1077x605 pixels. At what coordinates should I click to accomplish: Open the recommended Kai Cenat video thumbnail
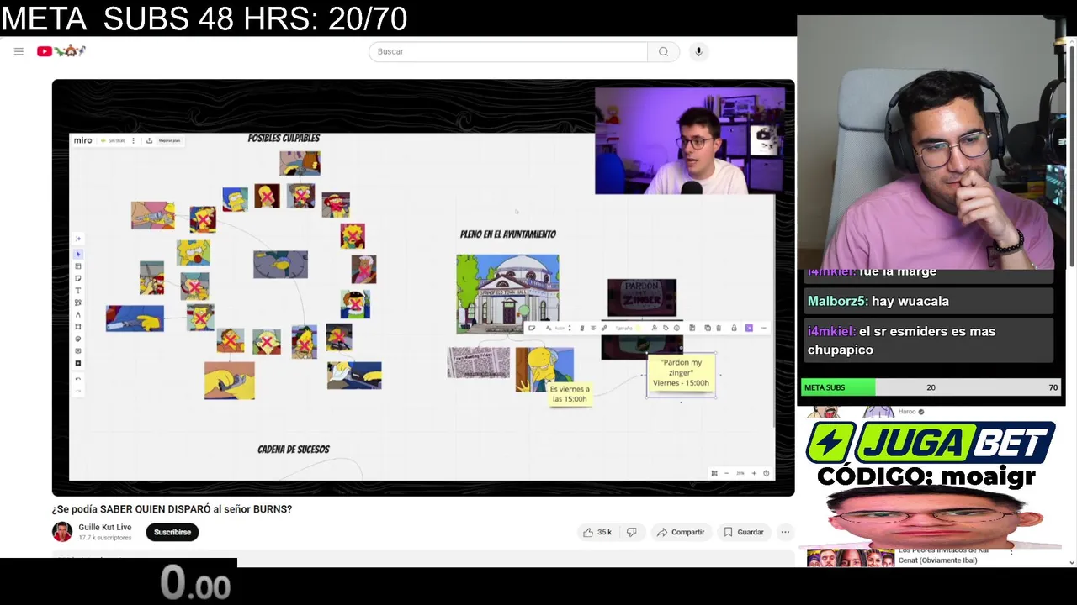(850, 557)
